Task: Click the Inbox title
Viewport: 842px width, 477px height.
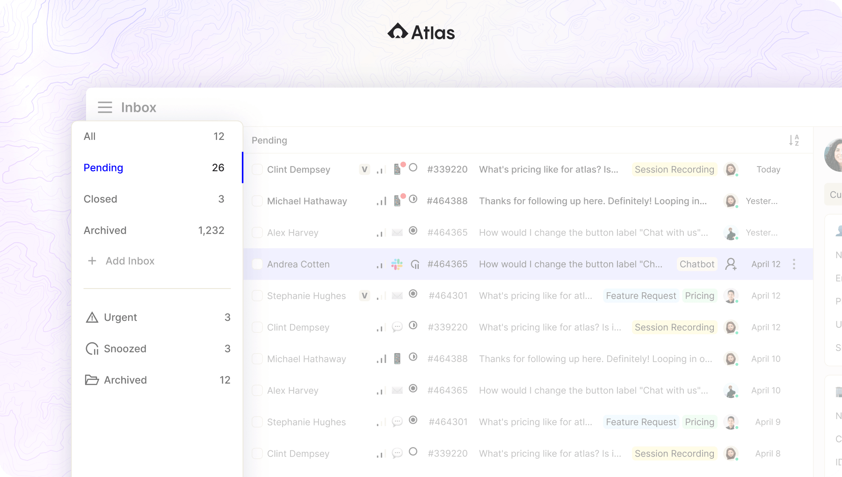Action: click(x=138, y=108)
